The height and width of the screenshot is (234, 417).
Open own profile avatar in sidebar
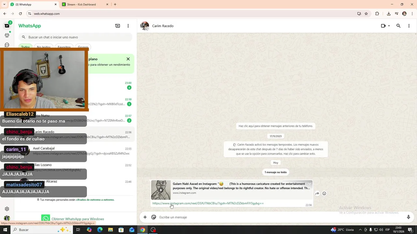click(x=7, y=218)
